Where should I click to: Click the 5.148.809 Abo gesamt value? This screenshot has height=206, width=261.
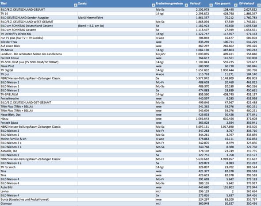[x=225, y=78]
